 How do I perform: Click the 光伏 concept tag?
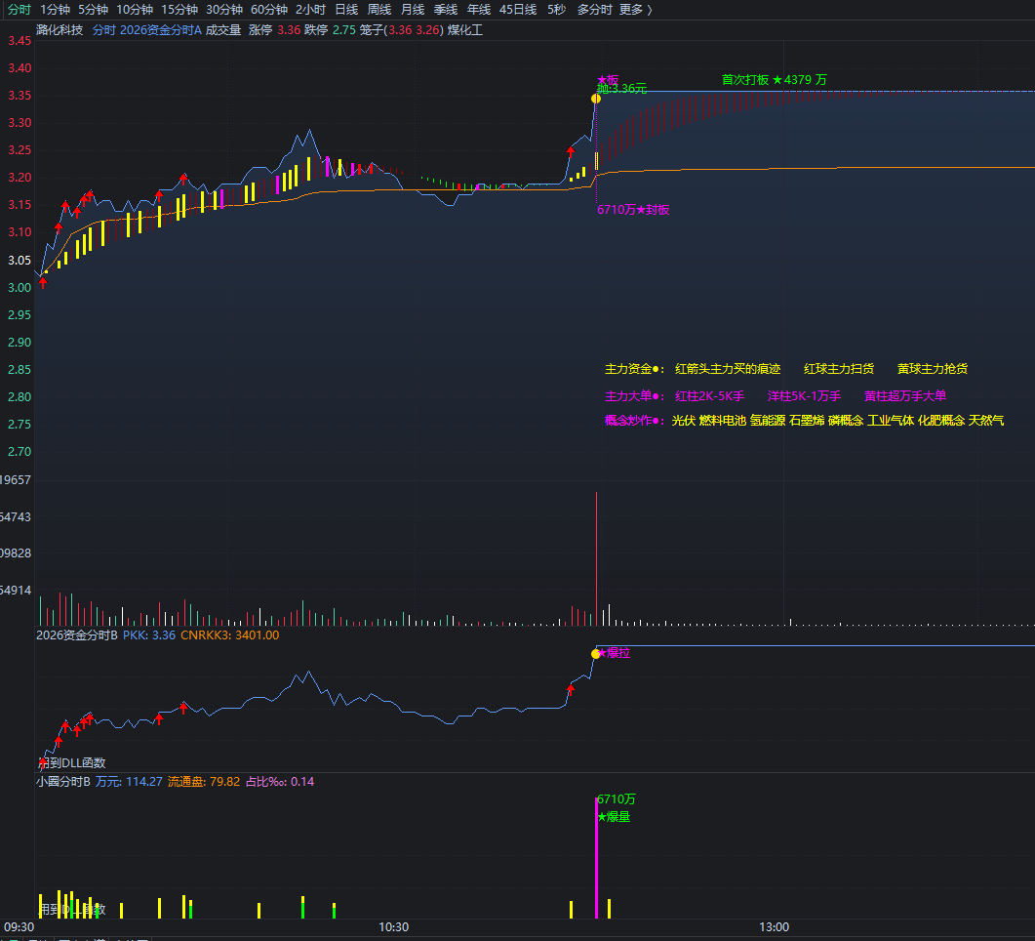[x=683, y=420]
